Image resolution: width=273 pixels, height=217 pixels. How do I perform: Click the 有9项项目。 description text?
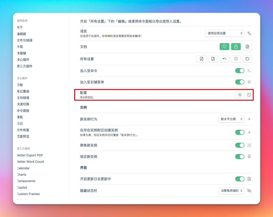click(87, 98)
